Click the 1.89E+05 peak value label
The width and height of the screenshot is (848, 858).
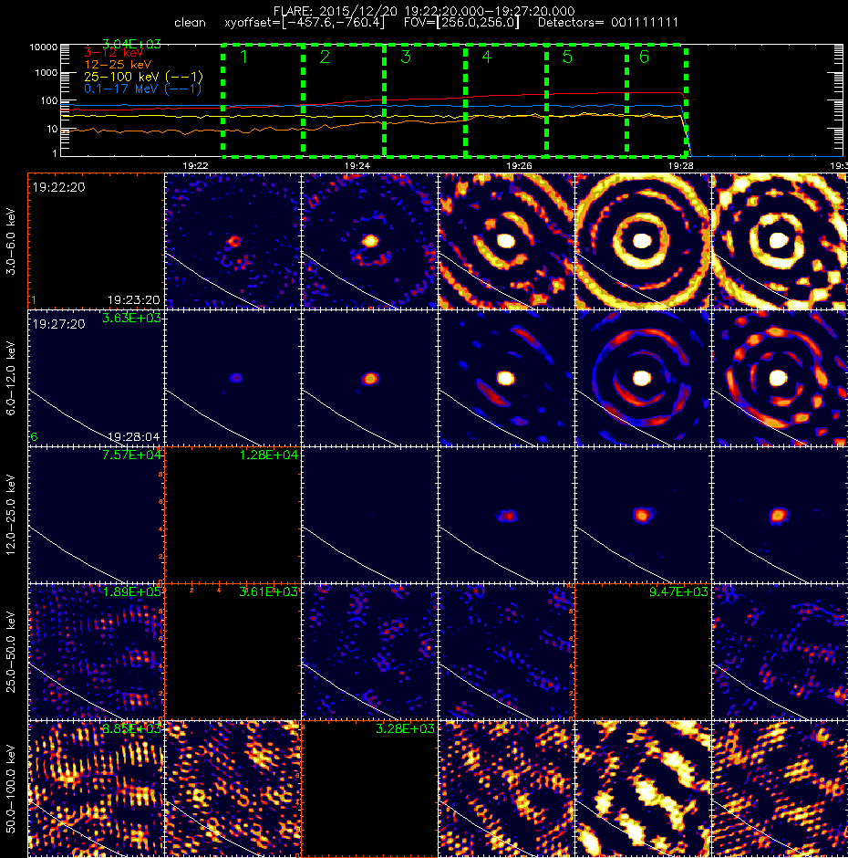click(x=132, y=591)
